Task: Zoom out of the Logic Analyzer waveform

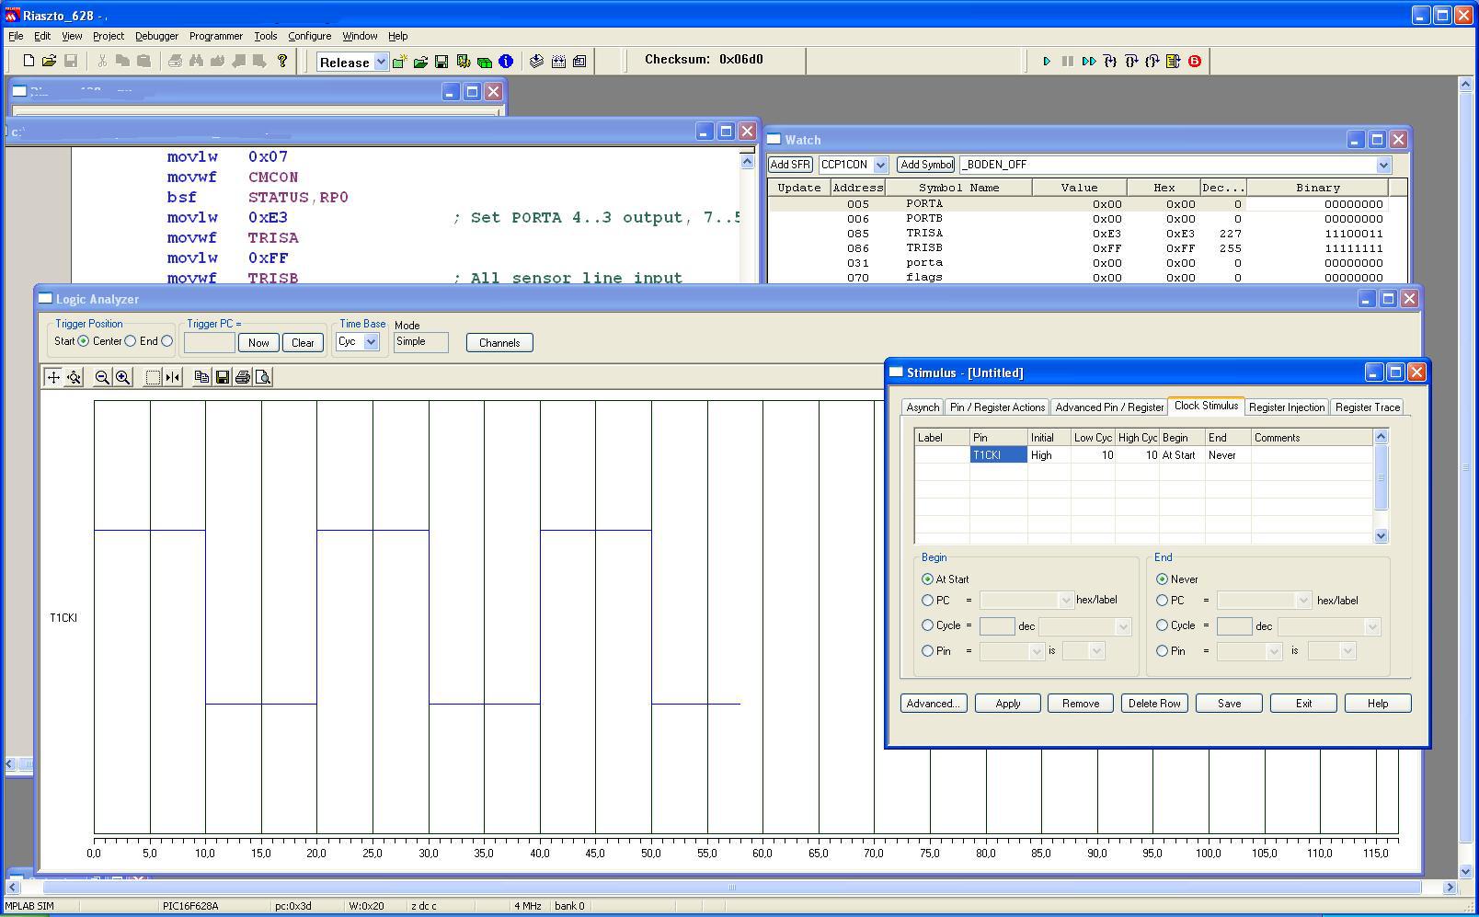Action: click(102, 377)
